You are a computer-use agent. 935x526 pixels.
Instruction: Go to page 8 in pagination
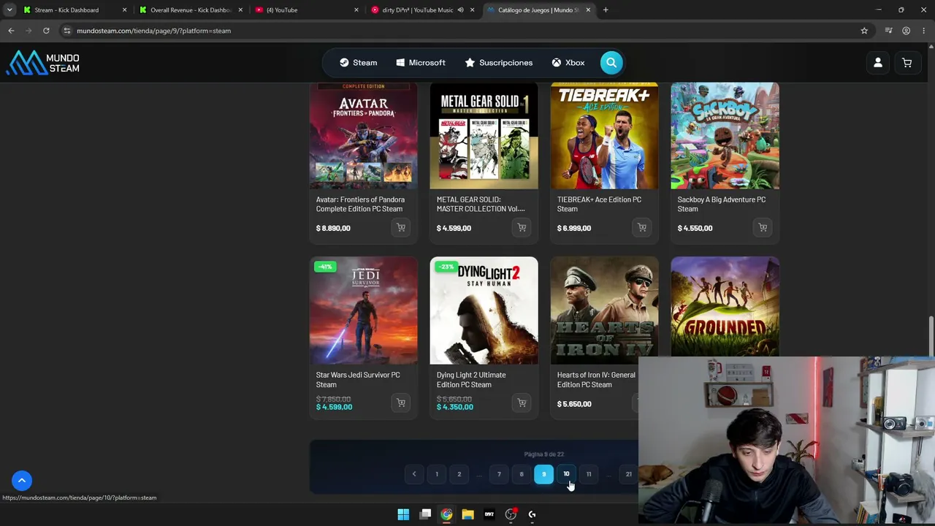[x=522, y=474]
